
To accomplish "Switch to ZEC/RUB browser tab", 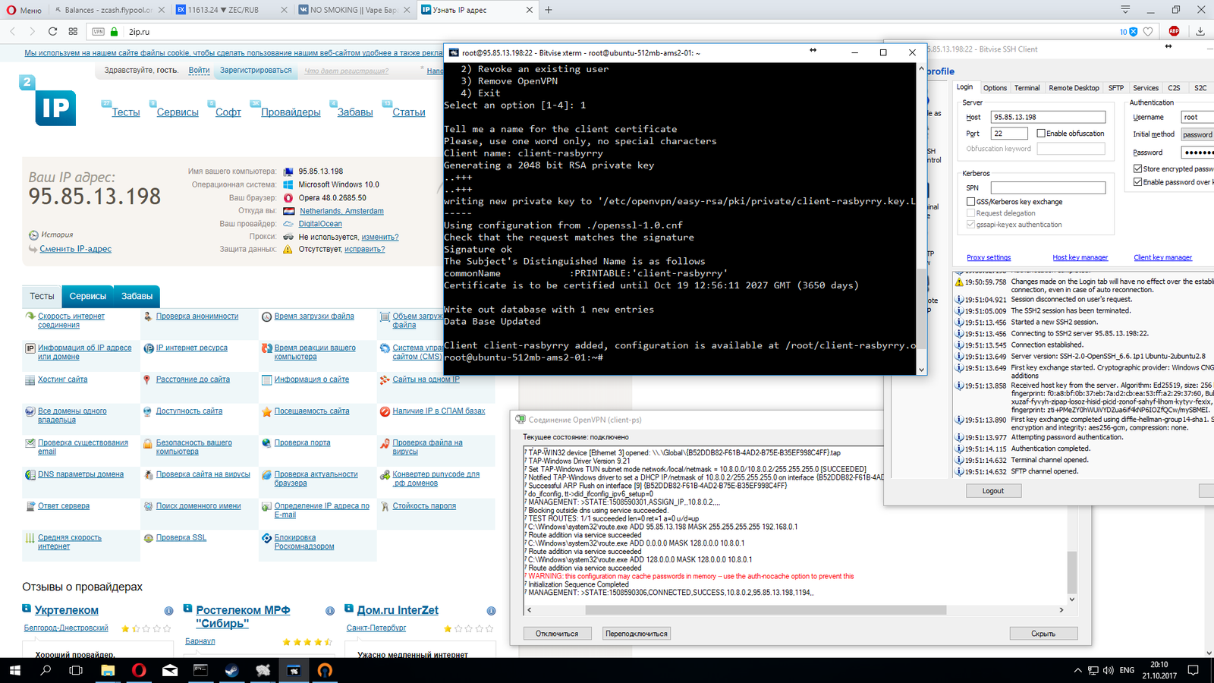I will pos(231,10).
